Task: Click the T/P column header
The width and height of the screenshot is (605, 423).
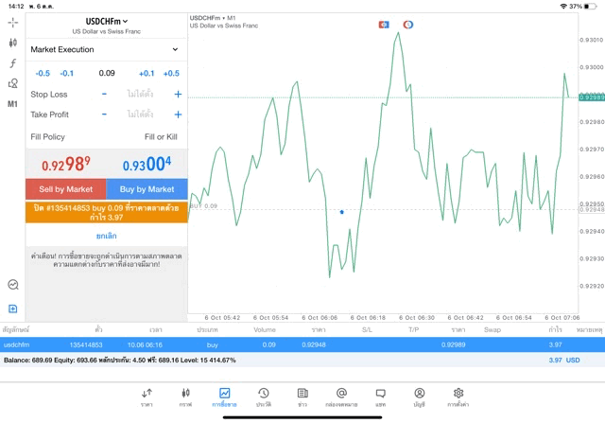Action: (414, 329)
